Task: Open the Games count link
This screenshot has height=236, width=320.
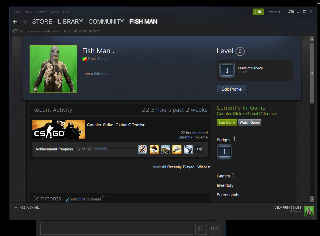Action: [x=226, y=175]
